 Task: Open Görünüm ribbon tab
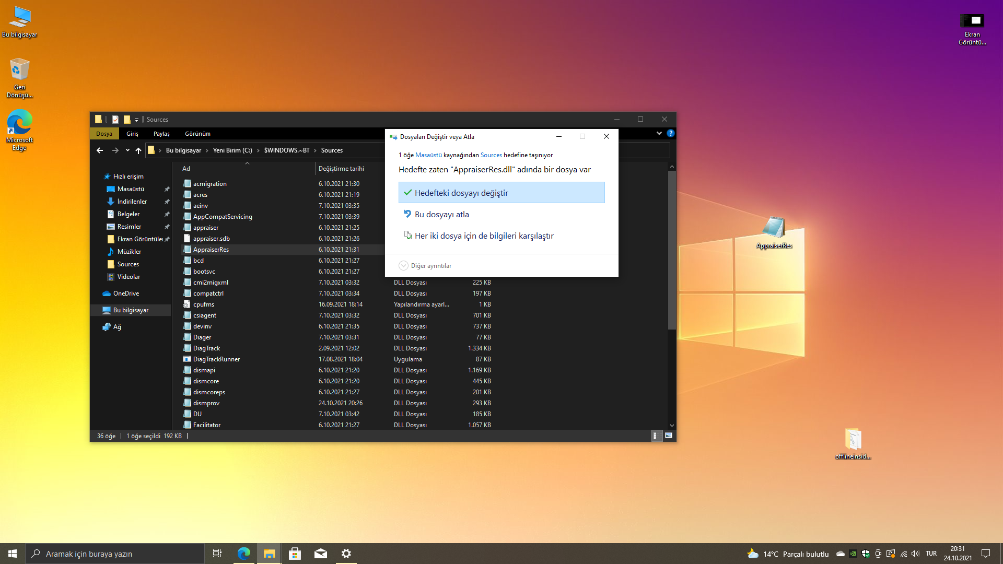tap(197, 134)
